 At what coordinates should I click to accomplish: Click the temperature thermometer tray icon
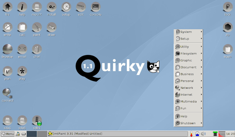pos(191,134)
